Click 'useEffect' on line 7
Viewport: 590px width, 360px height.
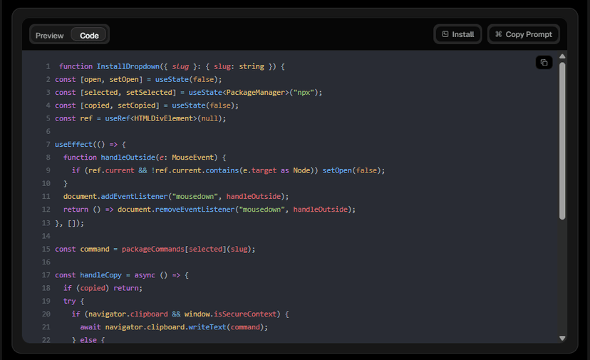click(74, 144)
